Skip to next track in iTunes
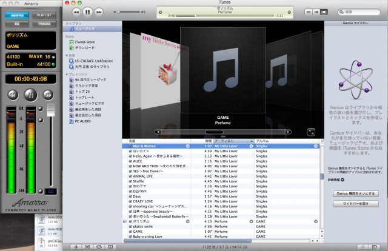This screenshot has width=388, height=251. [99, 12]
